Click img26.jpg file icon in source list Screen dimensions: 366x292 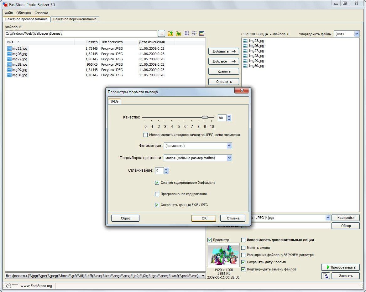tap(9, 54)
